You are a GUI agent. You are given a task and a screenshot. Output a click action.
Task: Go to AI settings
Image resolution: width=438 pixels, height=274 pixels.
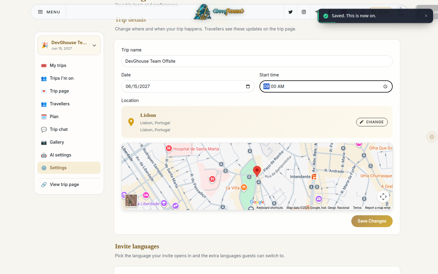click(69, 155)
